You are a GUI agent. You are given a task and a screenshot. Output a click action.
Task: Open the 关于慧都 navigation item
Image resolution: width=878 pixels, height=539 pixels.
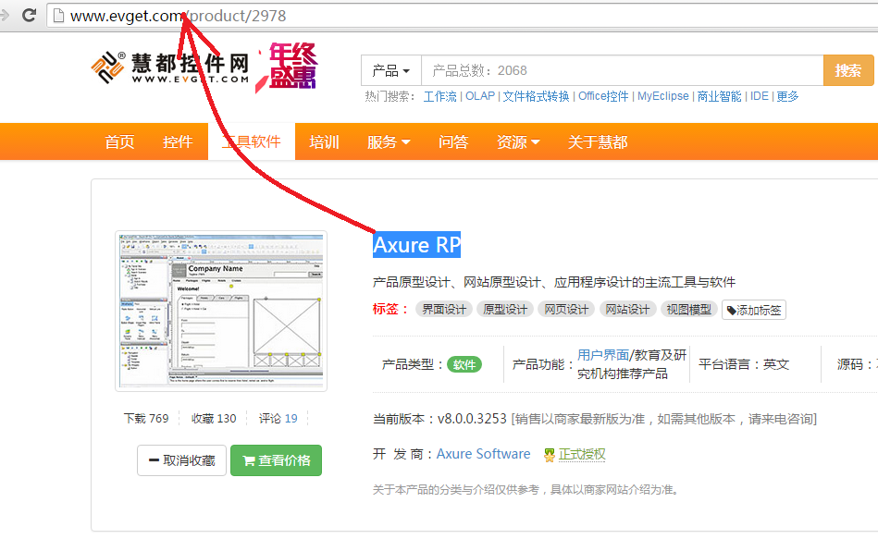tap(598, 141)
